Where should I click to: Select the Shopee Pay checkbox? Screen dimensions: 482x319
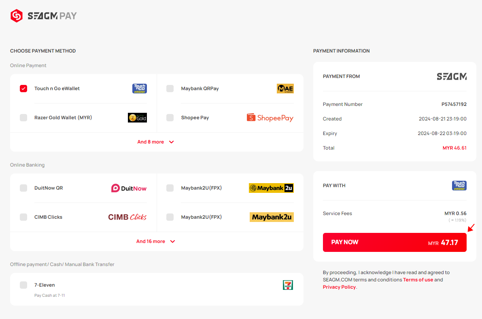[170, 118]
